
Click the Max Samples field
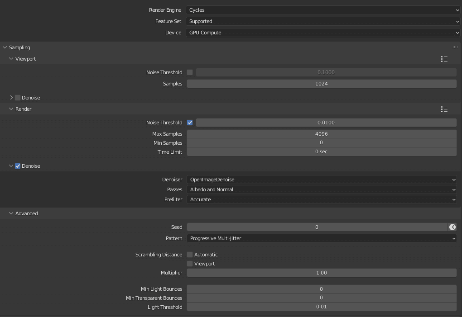point(322,134)
